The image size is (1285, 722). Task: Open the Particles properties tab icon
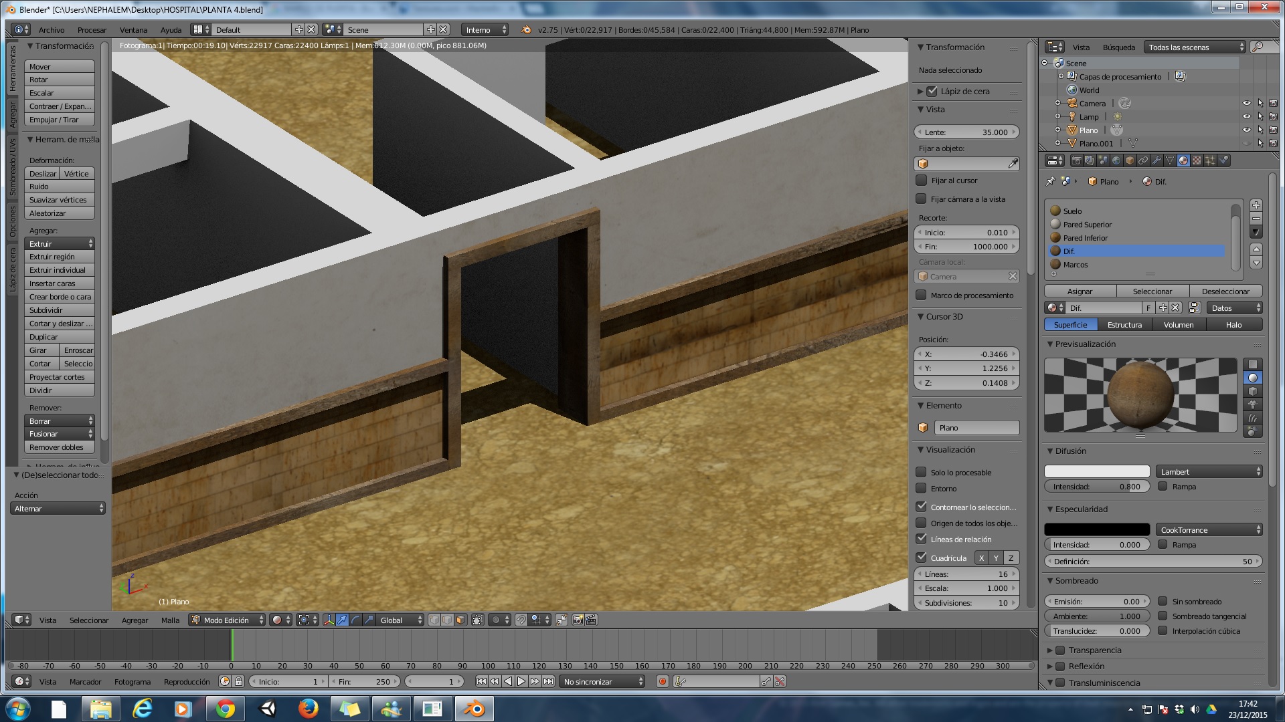click(x=1210, y=160)
